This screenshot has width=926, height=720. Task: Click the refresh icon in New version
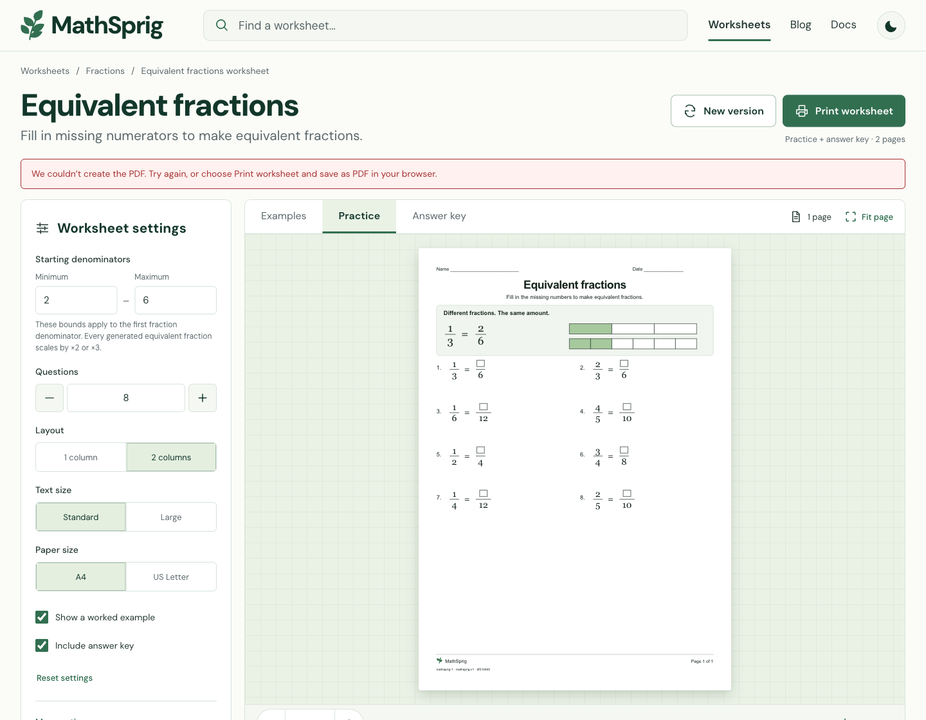pos(690,111)
